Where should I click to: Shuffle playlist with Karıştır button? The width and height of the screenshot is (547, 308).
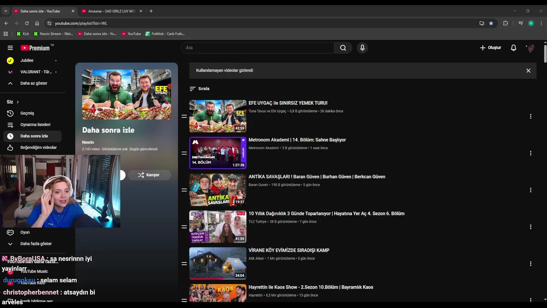click(x=149, y=175)
